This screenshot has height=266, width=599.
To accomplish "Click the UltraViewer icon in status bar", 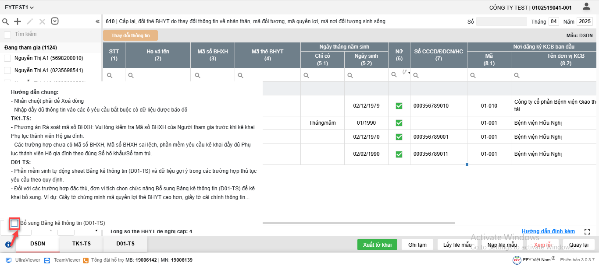I will pyautogui.click(x=8, y=260).
